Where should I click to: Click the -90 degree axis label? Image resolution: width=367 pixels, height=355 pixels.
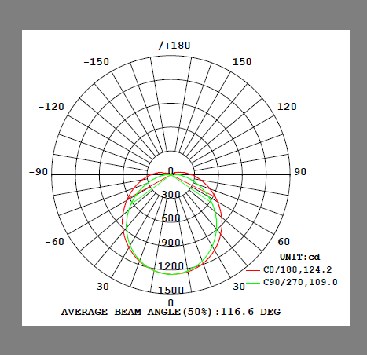point(39,172)
